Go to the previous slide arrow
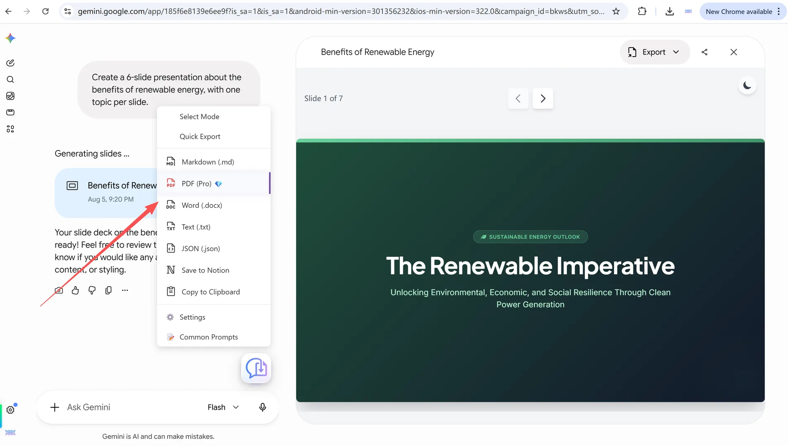Screen dimensions: 788x446 tap(518, 98)
